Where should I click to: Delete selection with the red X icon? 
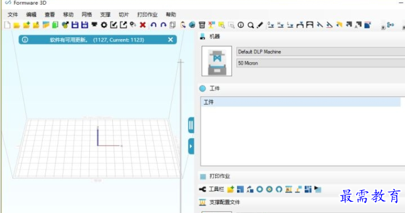(x=142, y=25)
